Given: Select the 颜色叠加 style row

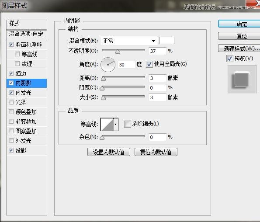Looking at the screenshot, I should tap(27, 111).
